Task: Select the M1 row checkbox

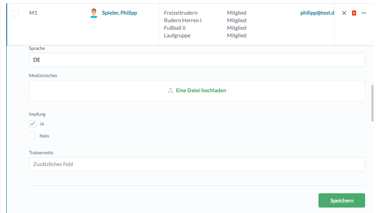Action: pos(16,13)
